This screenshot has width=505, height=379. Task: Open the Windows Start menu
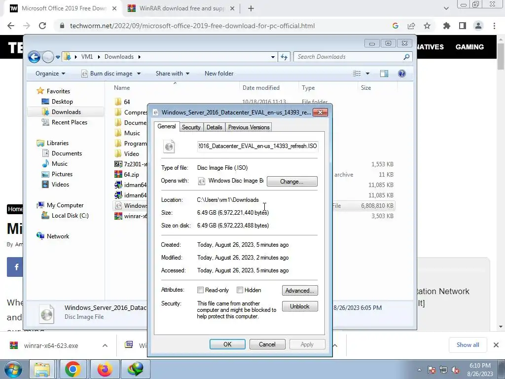[13, 369]
